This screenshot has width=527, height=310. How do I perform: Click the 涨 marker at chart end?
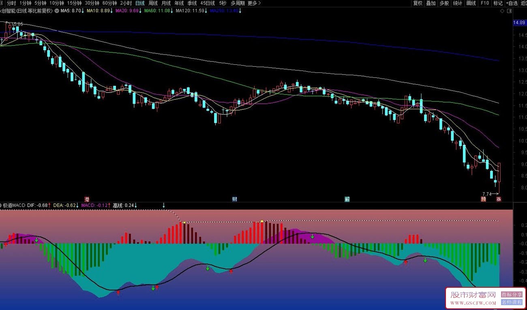(x=499, y=199)
